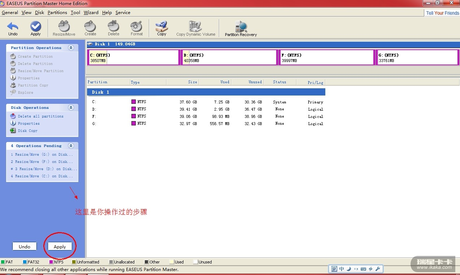Image resolution: width=460 pixels, height=275 pixels.
Task: Select the G: row in partition list
Action: [x=206, y=124]
